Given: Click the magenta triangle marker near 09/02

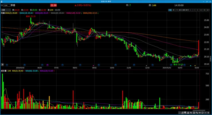Looking at the screenshot, I should (x=93, y=66).
